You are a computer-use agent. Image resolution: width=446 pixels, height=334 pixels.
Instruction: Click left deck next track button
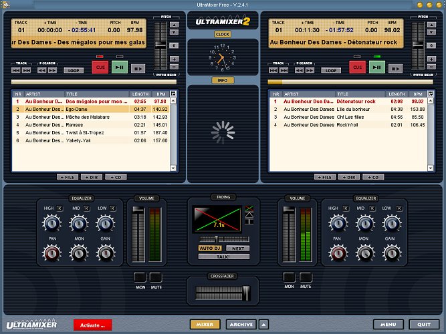[x=27, y=70]
